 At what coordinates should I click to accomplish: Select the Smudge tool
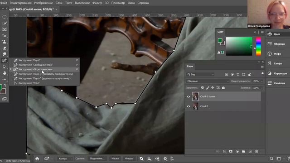click(x=4, y=54)
